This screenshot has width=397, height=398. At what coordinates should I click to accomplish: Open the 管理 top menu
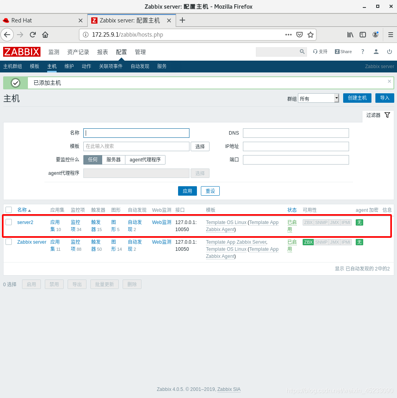(x=140, y=52)
